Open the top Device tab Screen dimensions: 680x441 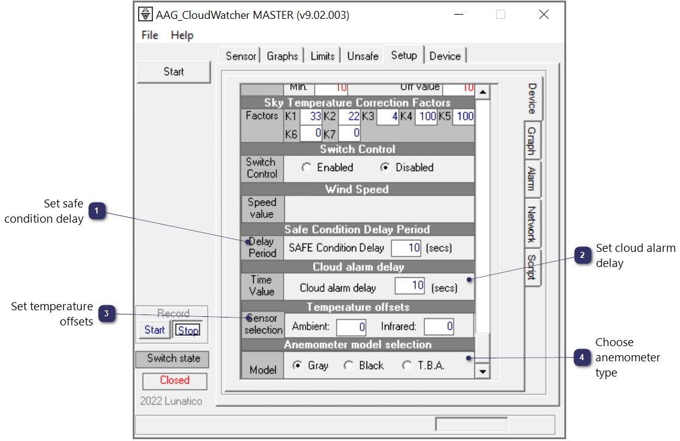pos(445,56)
